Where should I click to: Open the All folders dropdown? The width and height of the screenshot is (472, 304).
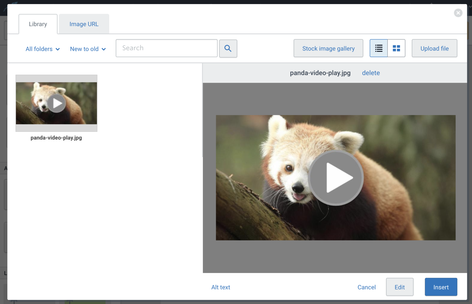(43, 49)
